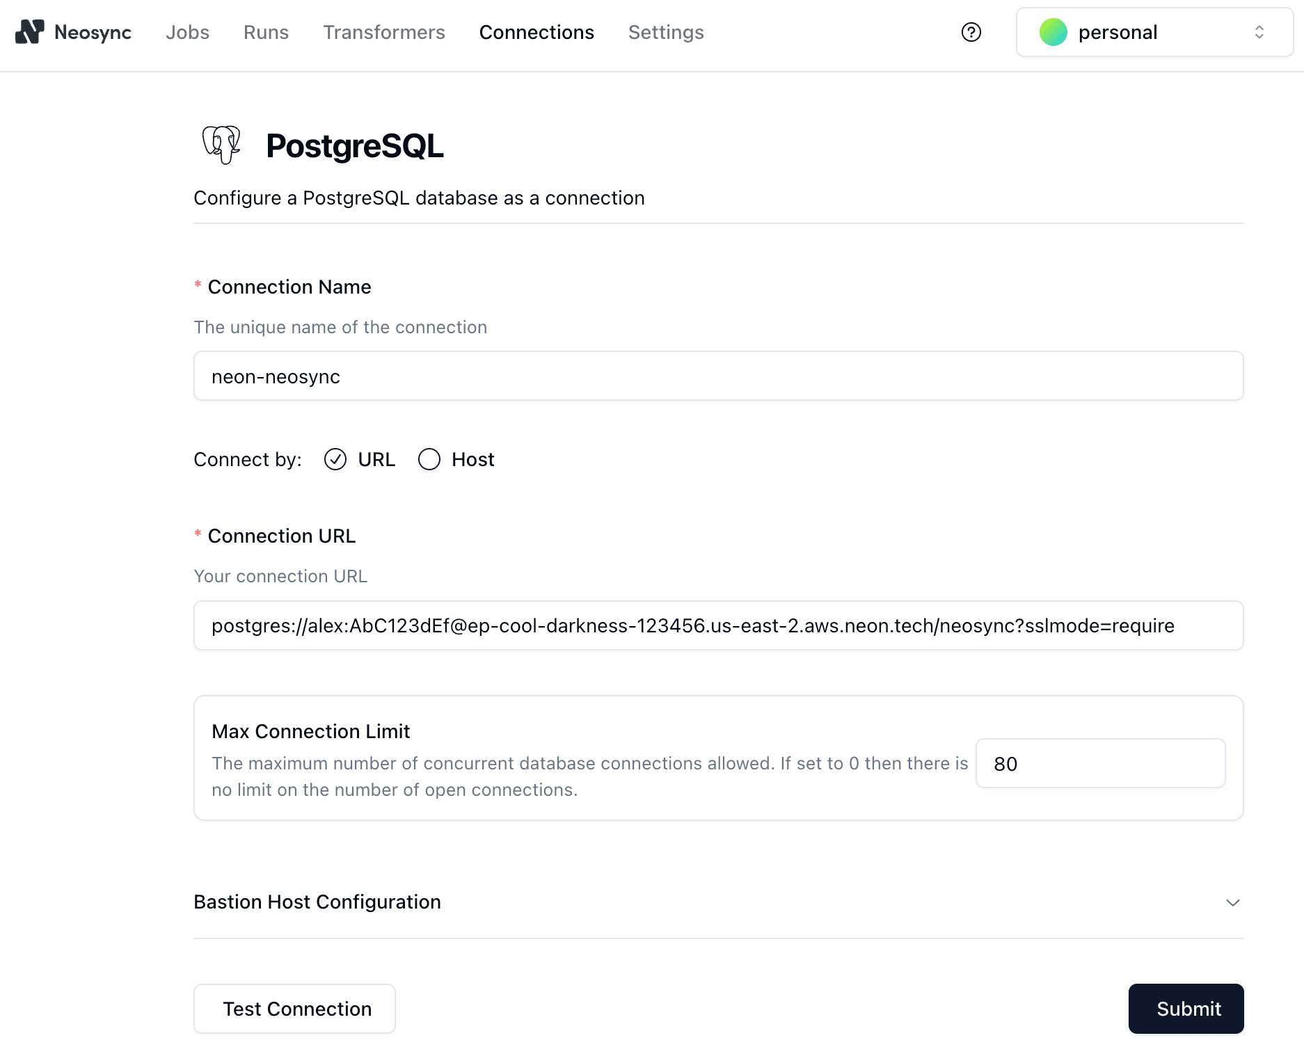Click the PostgreSQL elephant logo
This screenshot has height=1063, width=1304.
coord(221,145)
